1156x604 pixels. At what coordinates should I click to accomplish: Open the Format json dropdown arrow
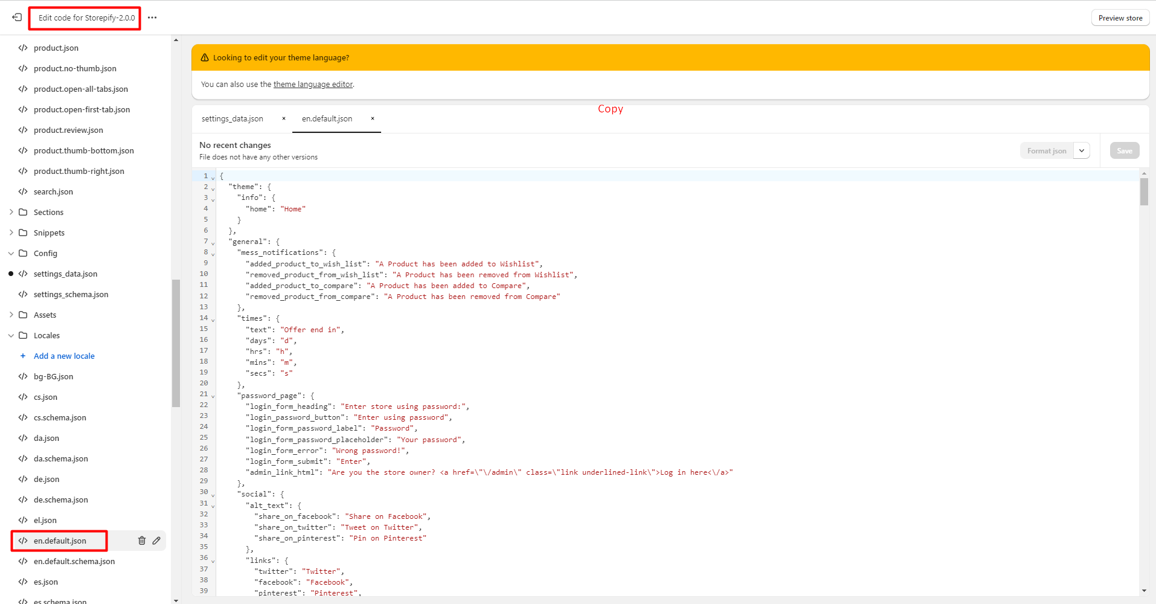pos(1081,150)
